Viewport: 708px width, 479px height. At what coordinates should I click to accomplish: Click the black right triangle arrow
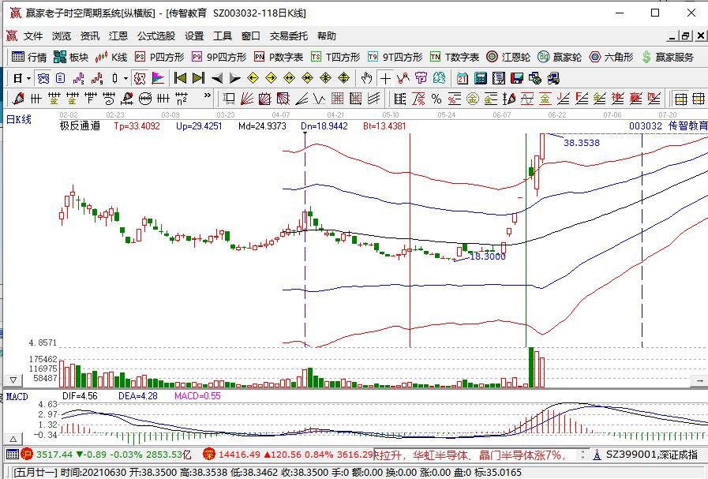[x=234, y=79]
